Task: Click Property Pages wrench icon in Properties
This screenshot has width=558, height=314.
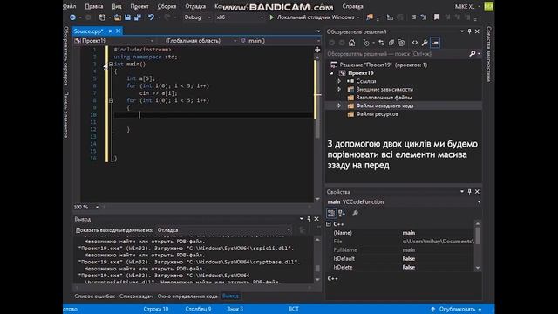Action: click(x=355, y=213)
